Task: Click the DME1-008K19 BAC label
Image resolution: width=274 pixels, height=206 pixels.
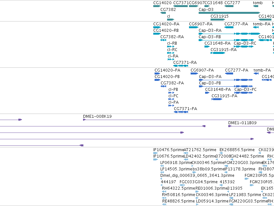Action: click(x=97, y=116)
